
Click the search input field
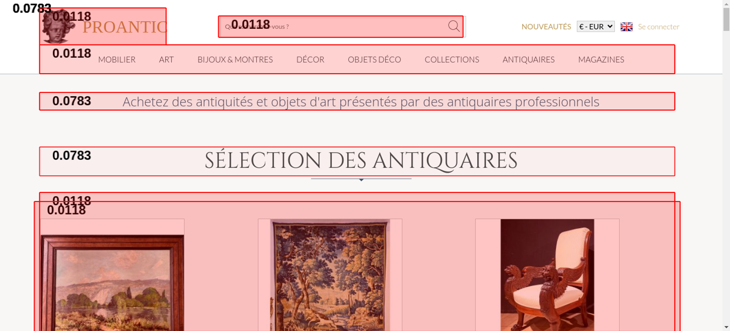(x=334, y=27)
